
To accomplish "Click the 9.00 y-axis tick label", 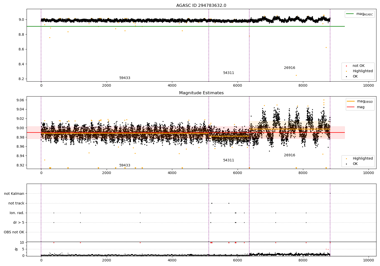I will pyautogui.click(x=20, y=128).
